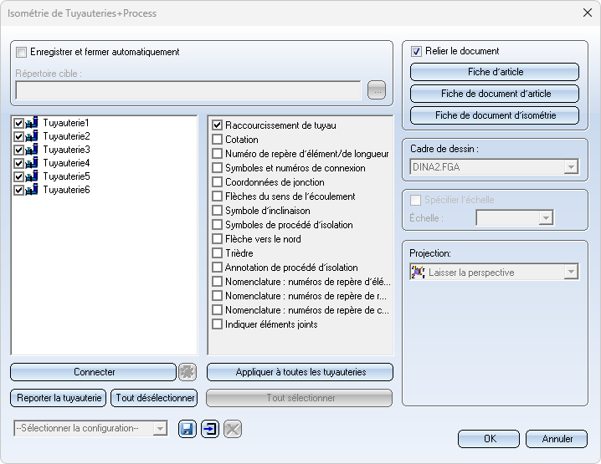Screen dimensions: 601x464
Task: Click Appliquer à toutes les tuyauteries button
Action: tap(300, 372)
